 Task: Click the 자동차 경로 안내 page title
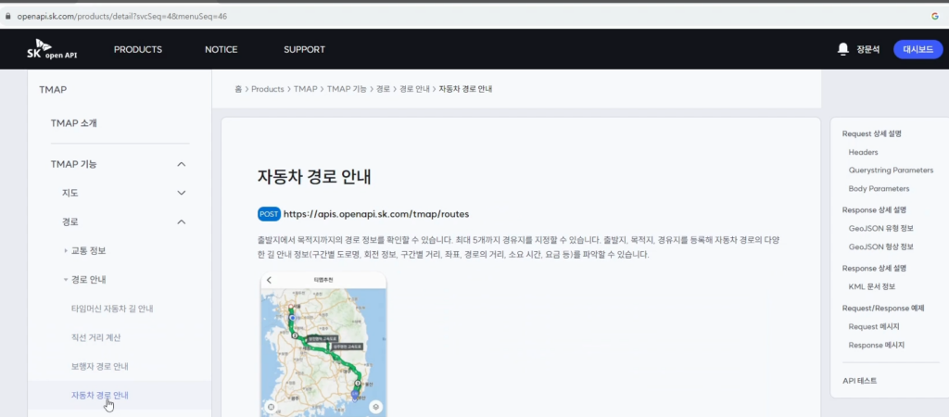pos(314,177)
